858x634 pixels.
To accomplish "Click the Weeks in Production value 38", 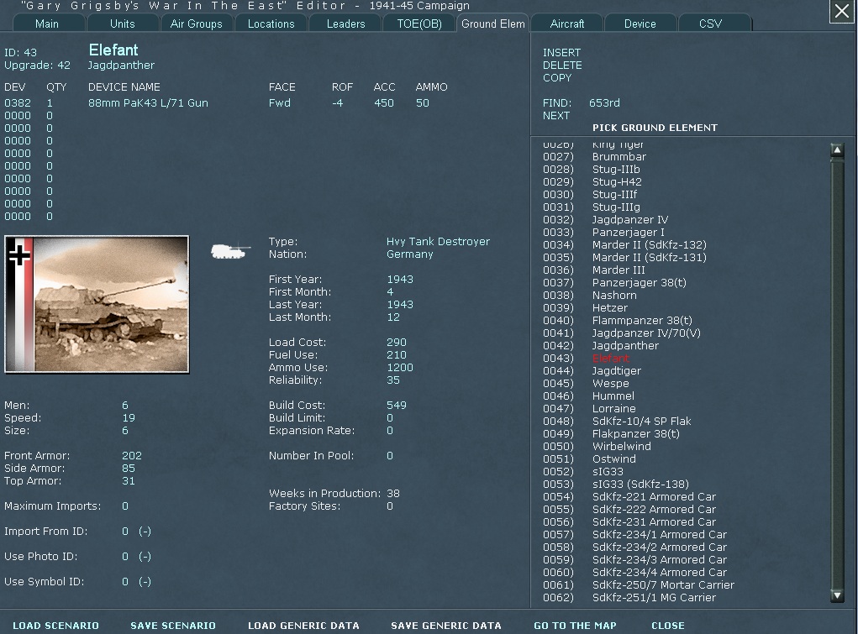I will (x=393, y=494).
